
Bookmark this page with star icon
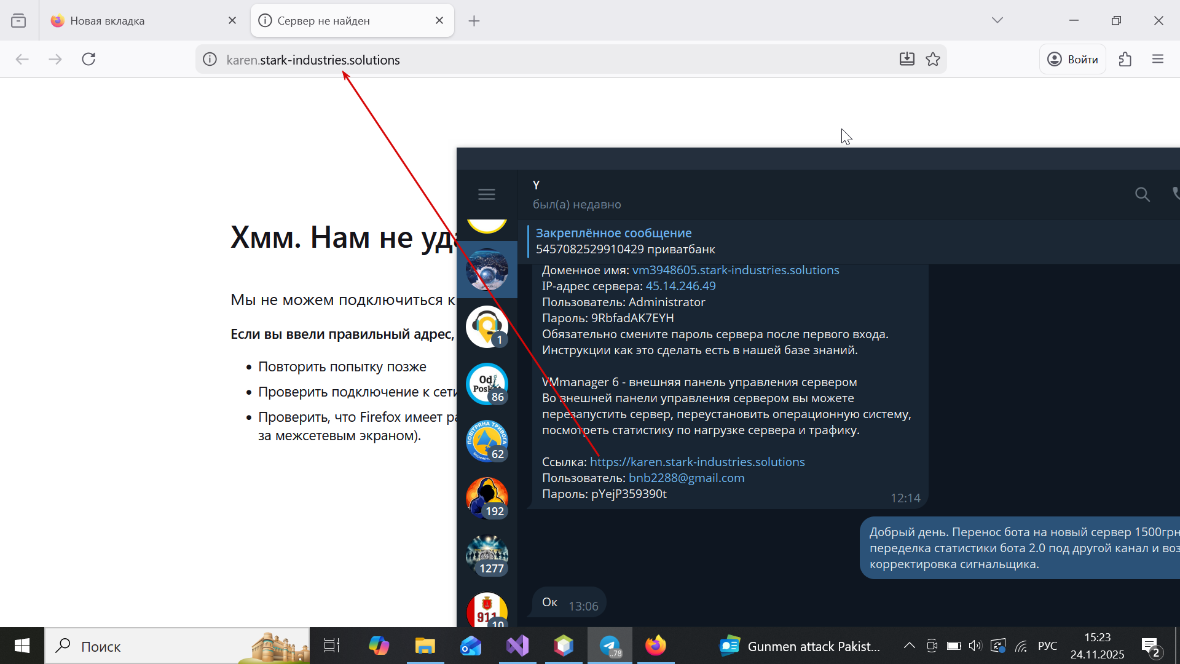tap(933, 59)
